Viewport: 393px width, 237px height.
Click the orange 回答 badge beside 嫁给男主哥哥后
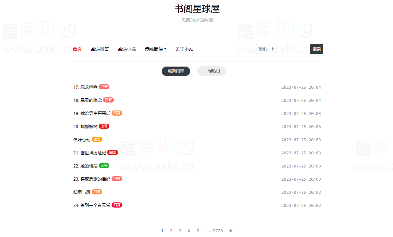coord(116,113)
